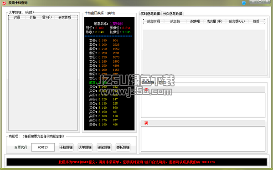Sort by 成交价 column header
273x170 pixels.
(x=175, y=21)
